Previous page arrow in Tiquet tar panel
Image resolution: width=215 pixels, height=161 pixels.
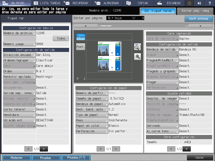pos(28,149)
